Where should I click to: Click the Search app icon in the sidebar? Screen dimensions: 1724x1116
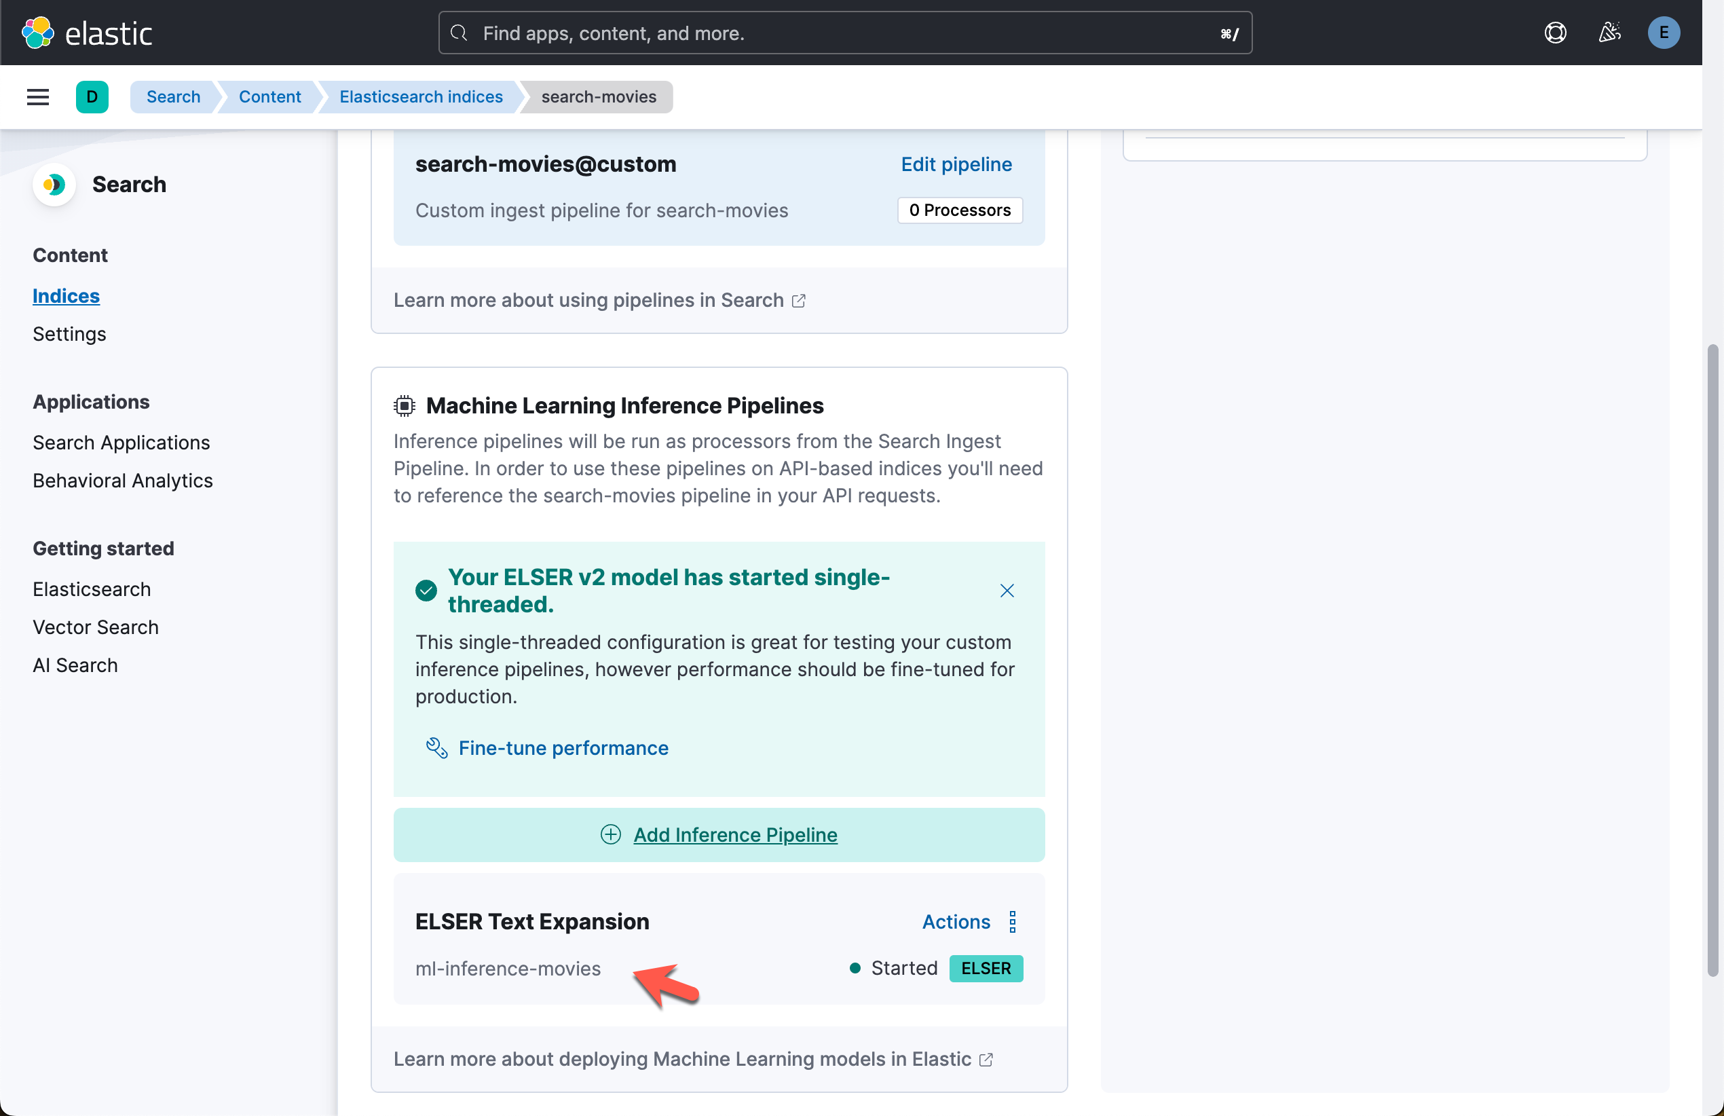[x=54, y=185]
